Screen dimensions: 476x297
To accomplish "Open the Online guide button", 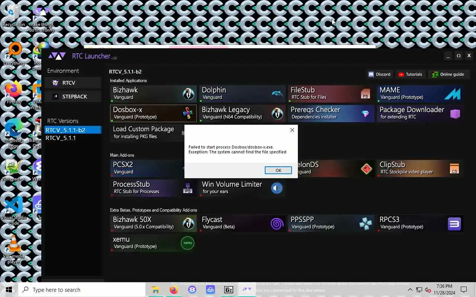I will (x=448, y=74).
